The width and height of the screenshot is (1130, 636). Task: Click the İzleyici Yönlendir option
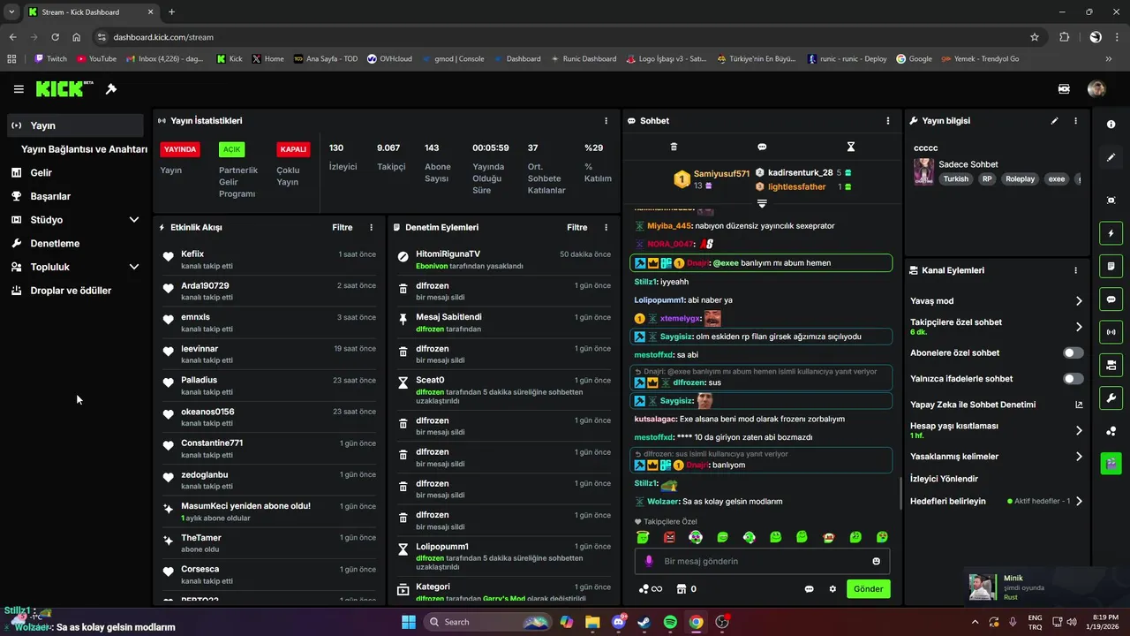point(944,479)
